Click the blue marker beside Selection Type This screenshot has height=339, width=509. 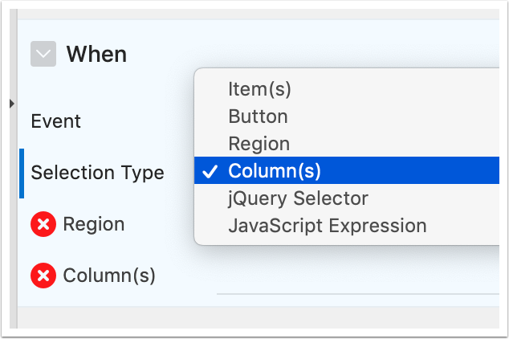[22, 173]
